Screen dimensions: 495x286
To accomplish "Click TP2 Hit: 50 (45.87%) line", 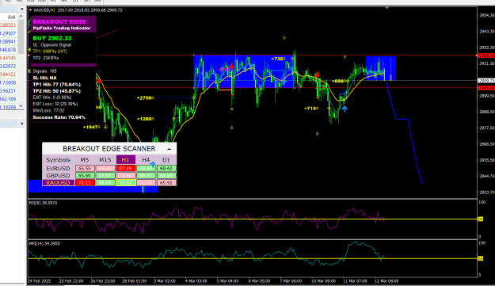I will point(56,91).
